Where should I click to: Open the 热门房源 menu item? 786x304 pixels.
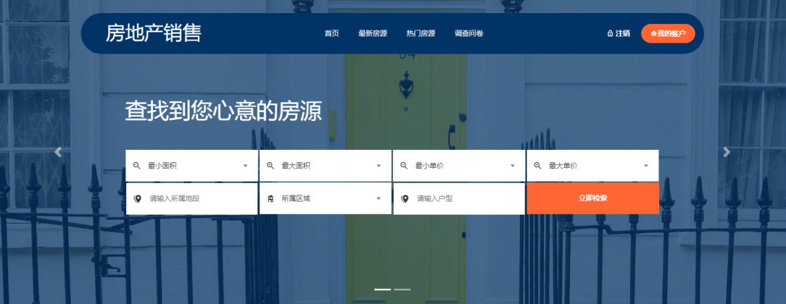pos(421,34)
